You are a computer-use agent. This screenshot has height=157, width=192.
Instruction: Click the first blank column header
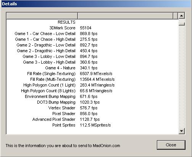(x=42, y=16)
